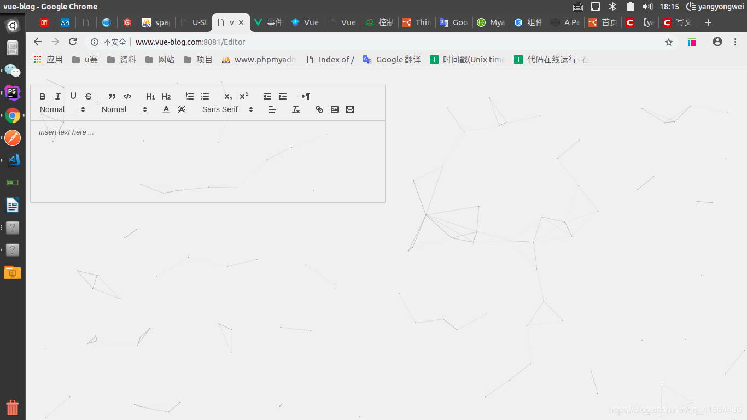Toggle underline formatting in the editor
Image resolution: width=747 pixels, height=420 pixels.
coord(73,96)
